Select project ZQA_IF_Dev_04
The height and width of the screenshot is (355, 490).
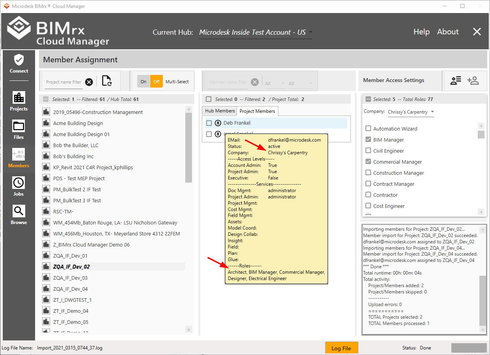(70, 289)
